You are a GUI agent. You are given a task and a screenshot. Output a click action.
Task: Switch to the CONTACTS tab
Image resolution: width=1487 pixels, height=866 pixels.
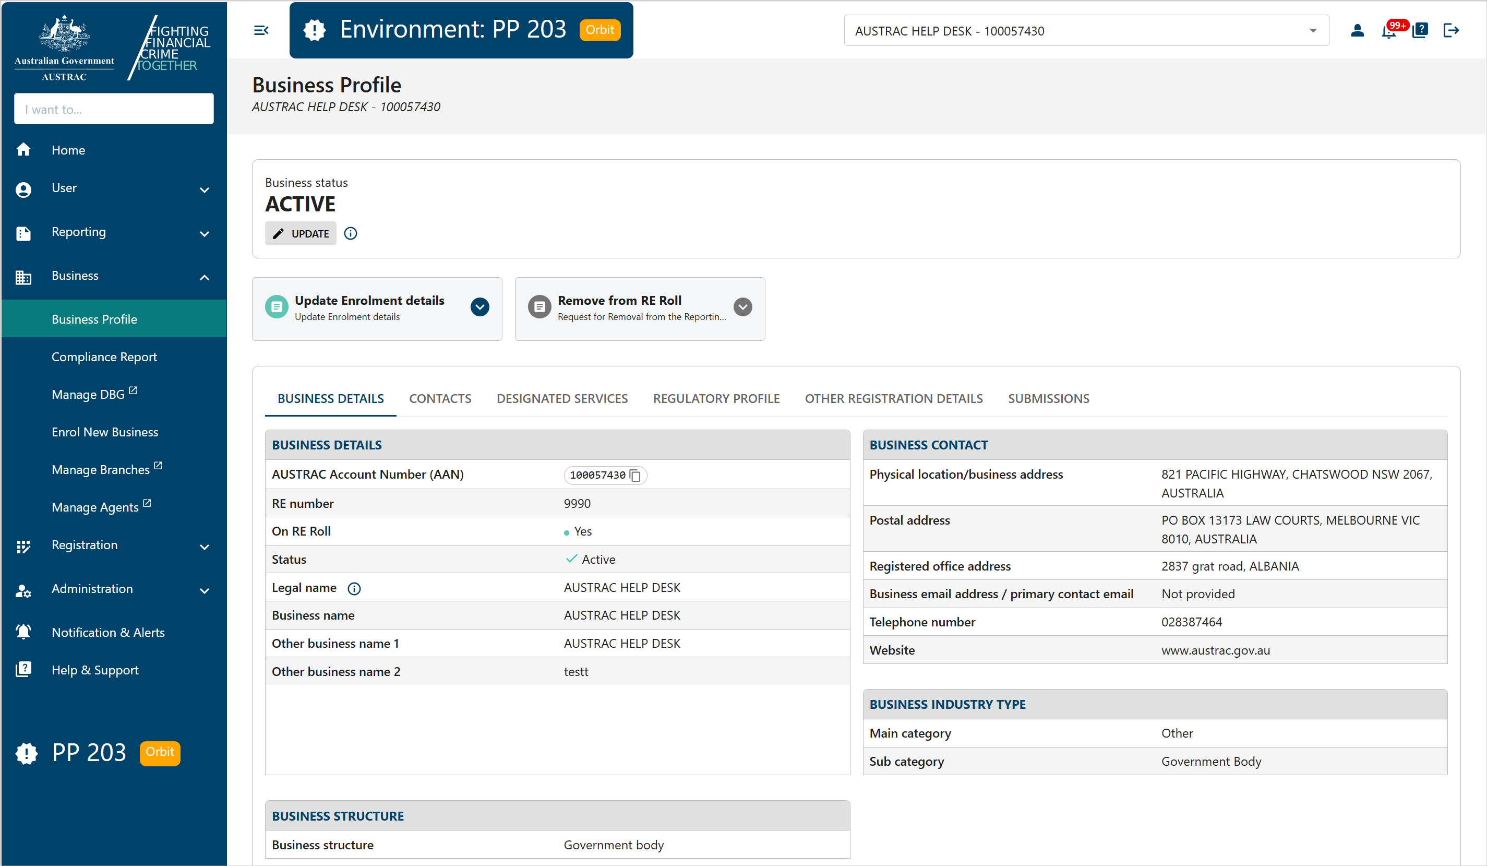coord(440,398)
